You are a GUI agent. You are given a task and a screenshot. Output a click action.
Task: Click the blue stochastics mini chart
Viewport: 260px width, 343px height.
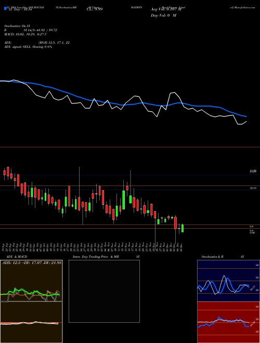228,281
